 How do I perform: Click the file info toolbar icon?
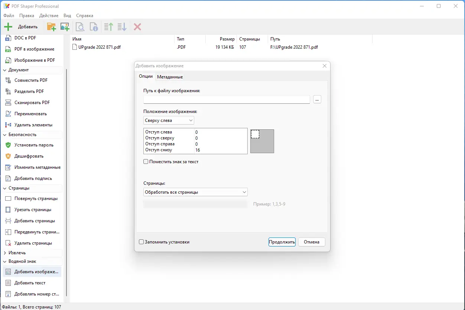pyautogui.click(x=94, y=27)
